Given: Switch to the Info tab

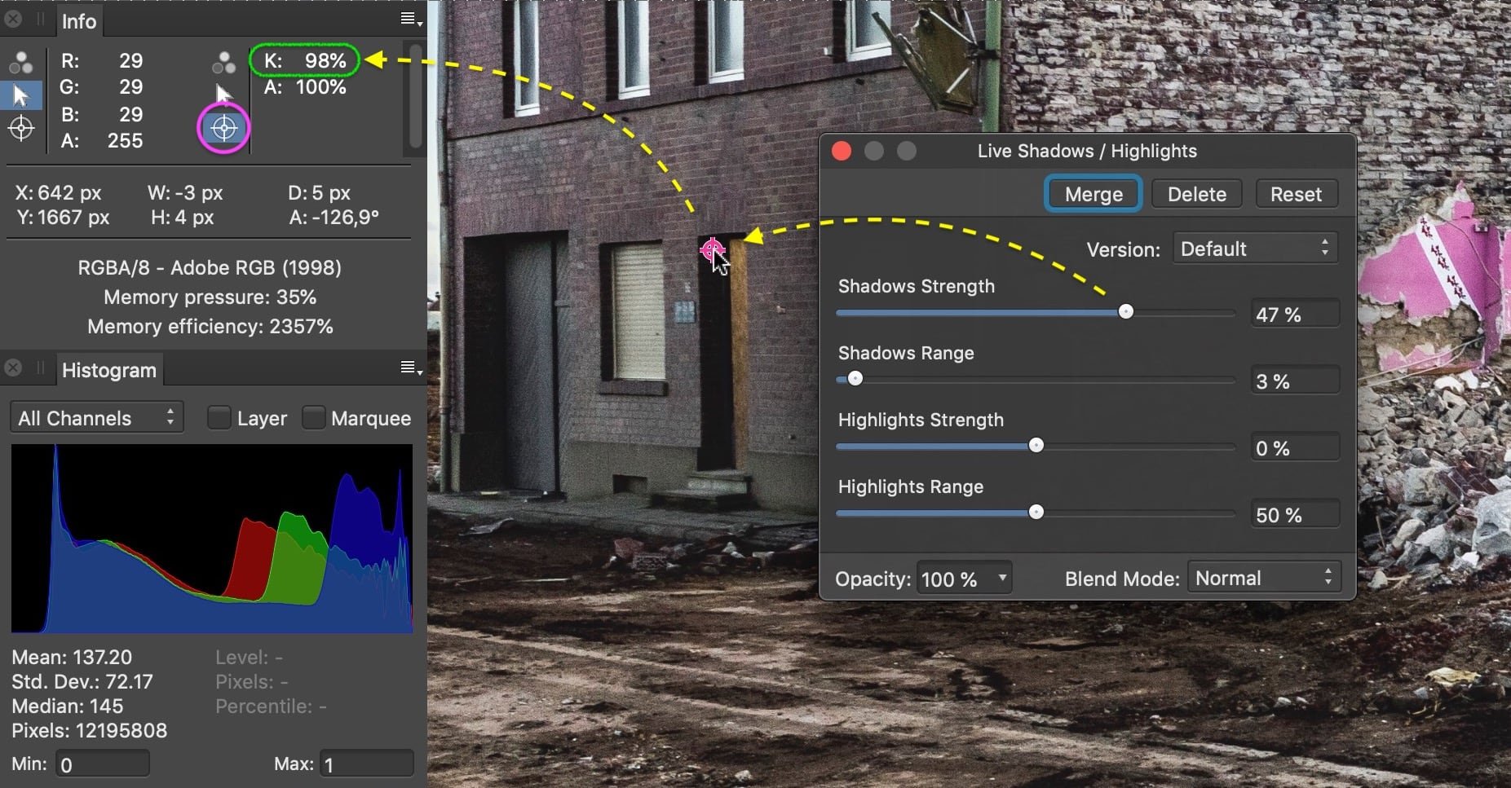Looking at the screenshot, I should pos(79,21).
